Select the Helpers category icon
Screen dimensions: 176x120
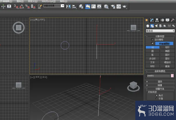coord(165,26)
